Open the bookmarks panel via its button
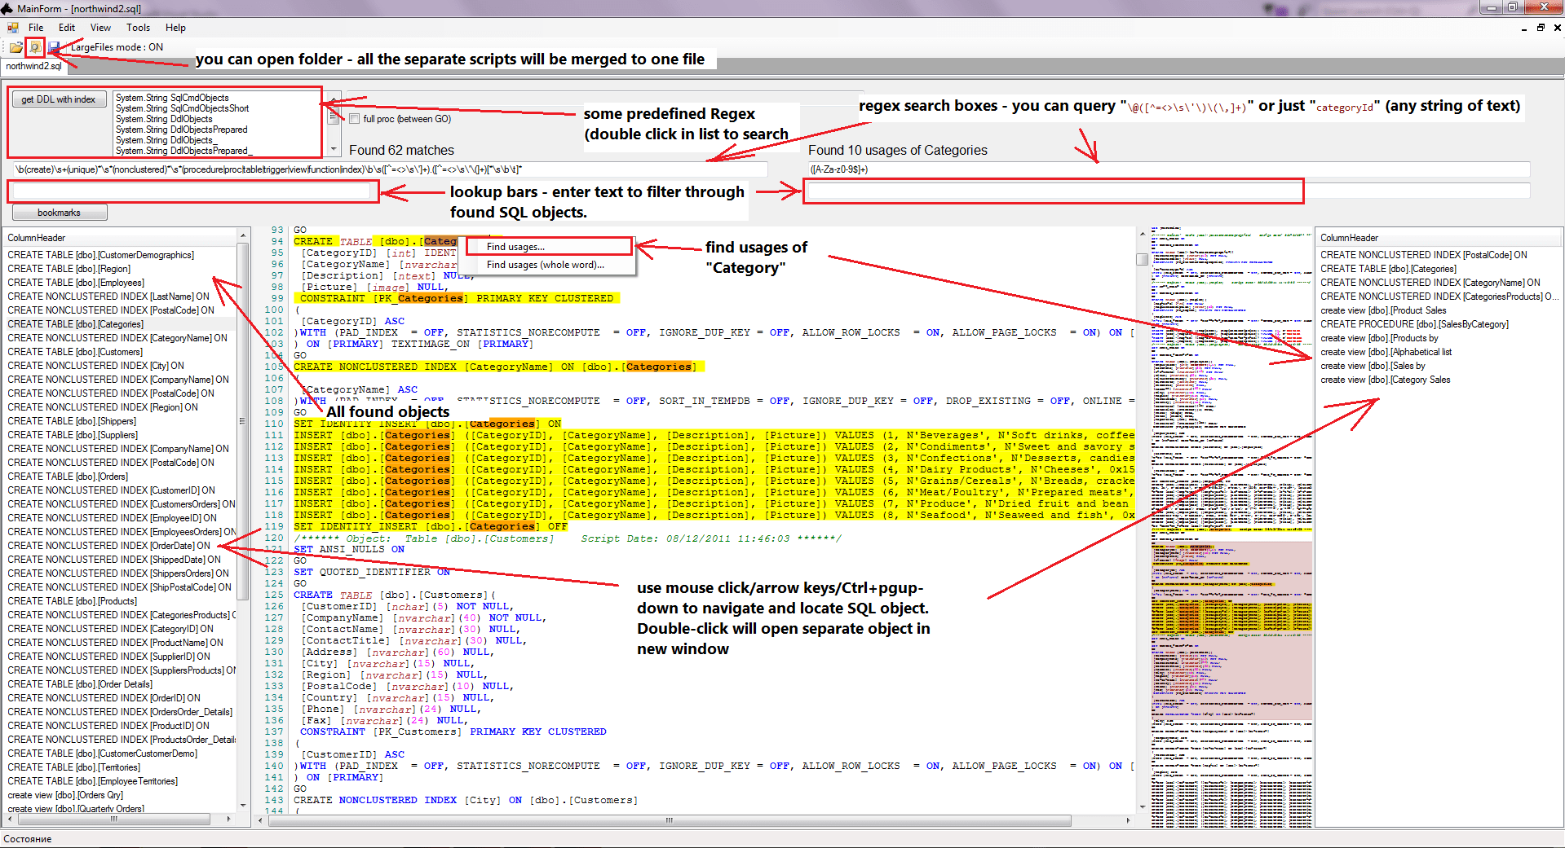 click(59, 212)
